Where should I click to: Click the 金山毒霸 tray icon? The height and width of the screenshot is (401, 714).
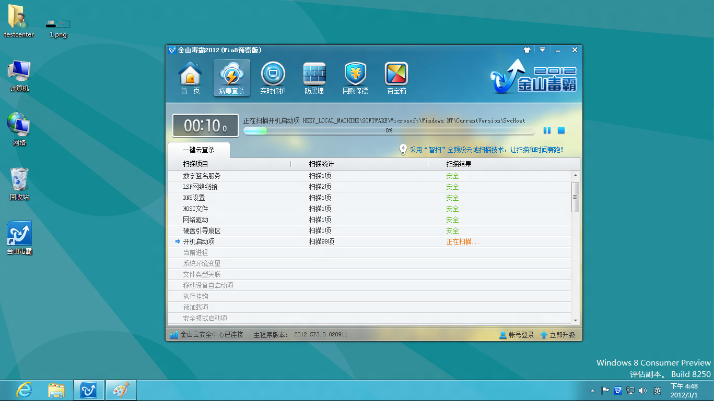[x=618, y=390]
